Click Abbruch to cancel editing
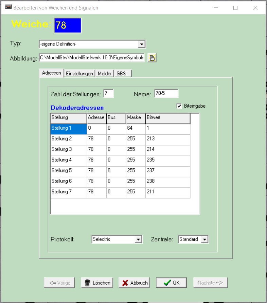Image resolution: width=267 pixels, height=303 pixels. coord(134,283)
